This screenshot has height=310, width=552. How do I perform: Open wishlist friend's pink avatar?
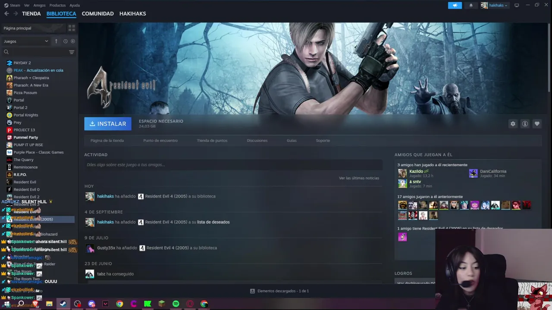402,237
